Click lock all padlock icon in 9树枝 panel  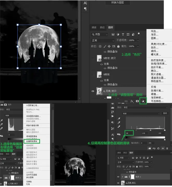[x=118, y=46]
